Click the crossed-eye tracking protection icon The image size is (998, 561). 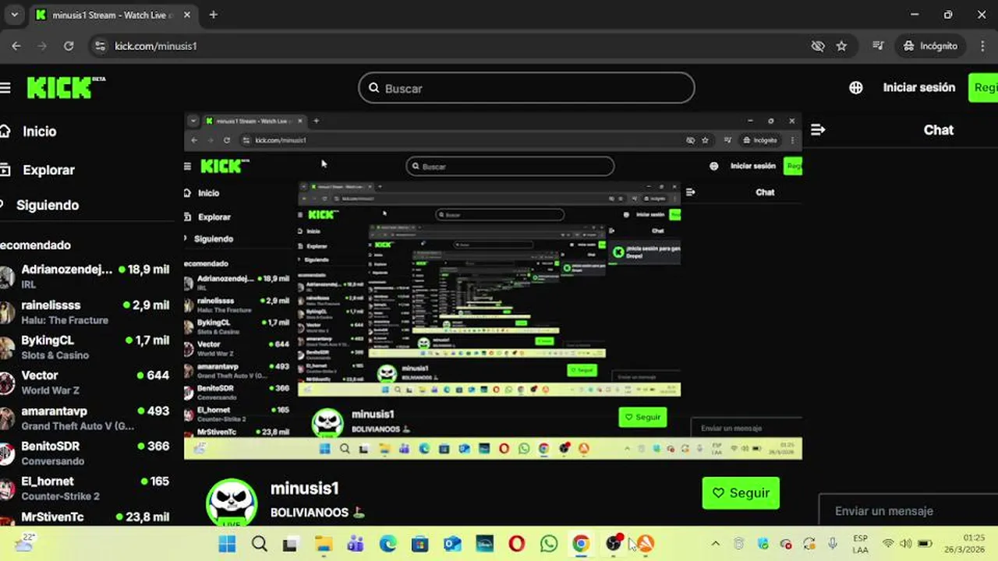coord(818,46)
